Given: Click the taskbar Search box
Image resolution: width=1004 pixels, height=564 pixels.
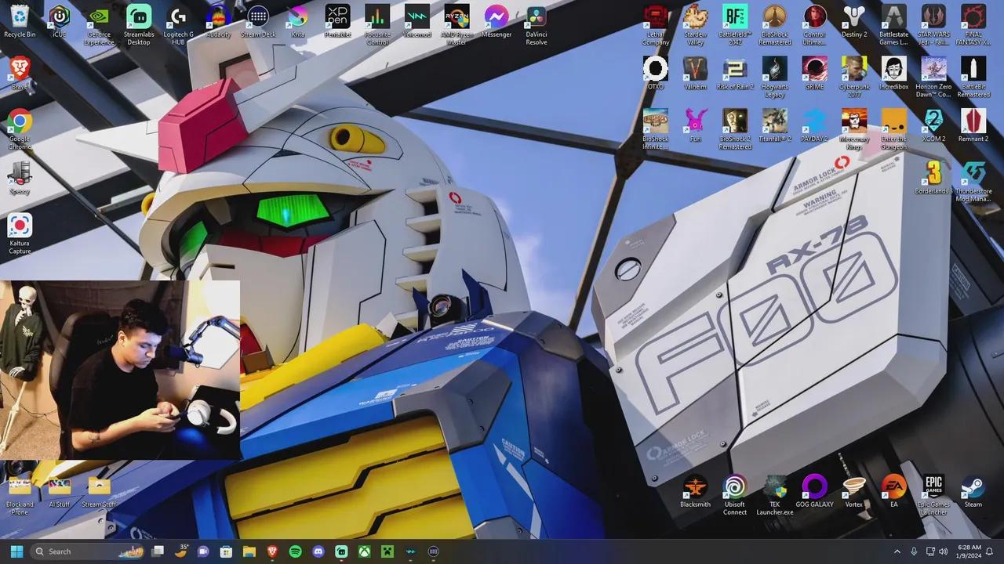Looking at the screenshot, I should 86,551.
